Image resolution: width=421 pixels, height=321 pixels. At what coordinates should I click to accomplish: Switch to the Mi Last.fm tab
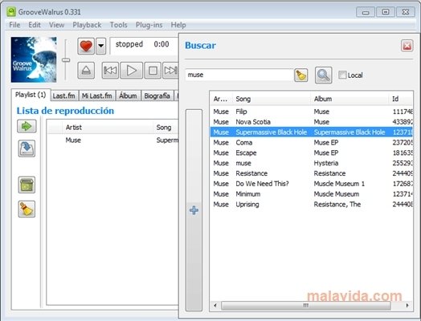click(97, 95)
